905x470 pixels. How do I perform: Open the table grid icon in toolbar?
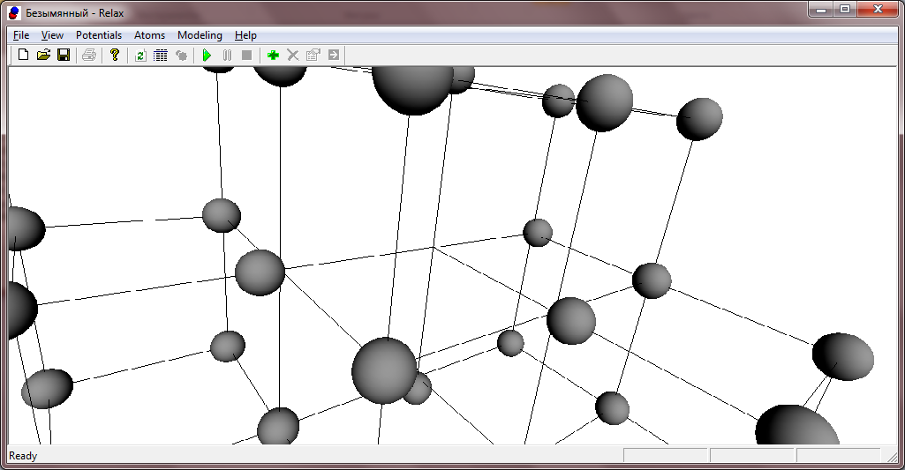(x=161, y=55)
